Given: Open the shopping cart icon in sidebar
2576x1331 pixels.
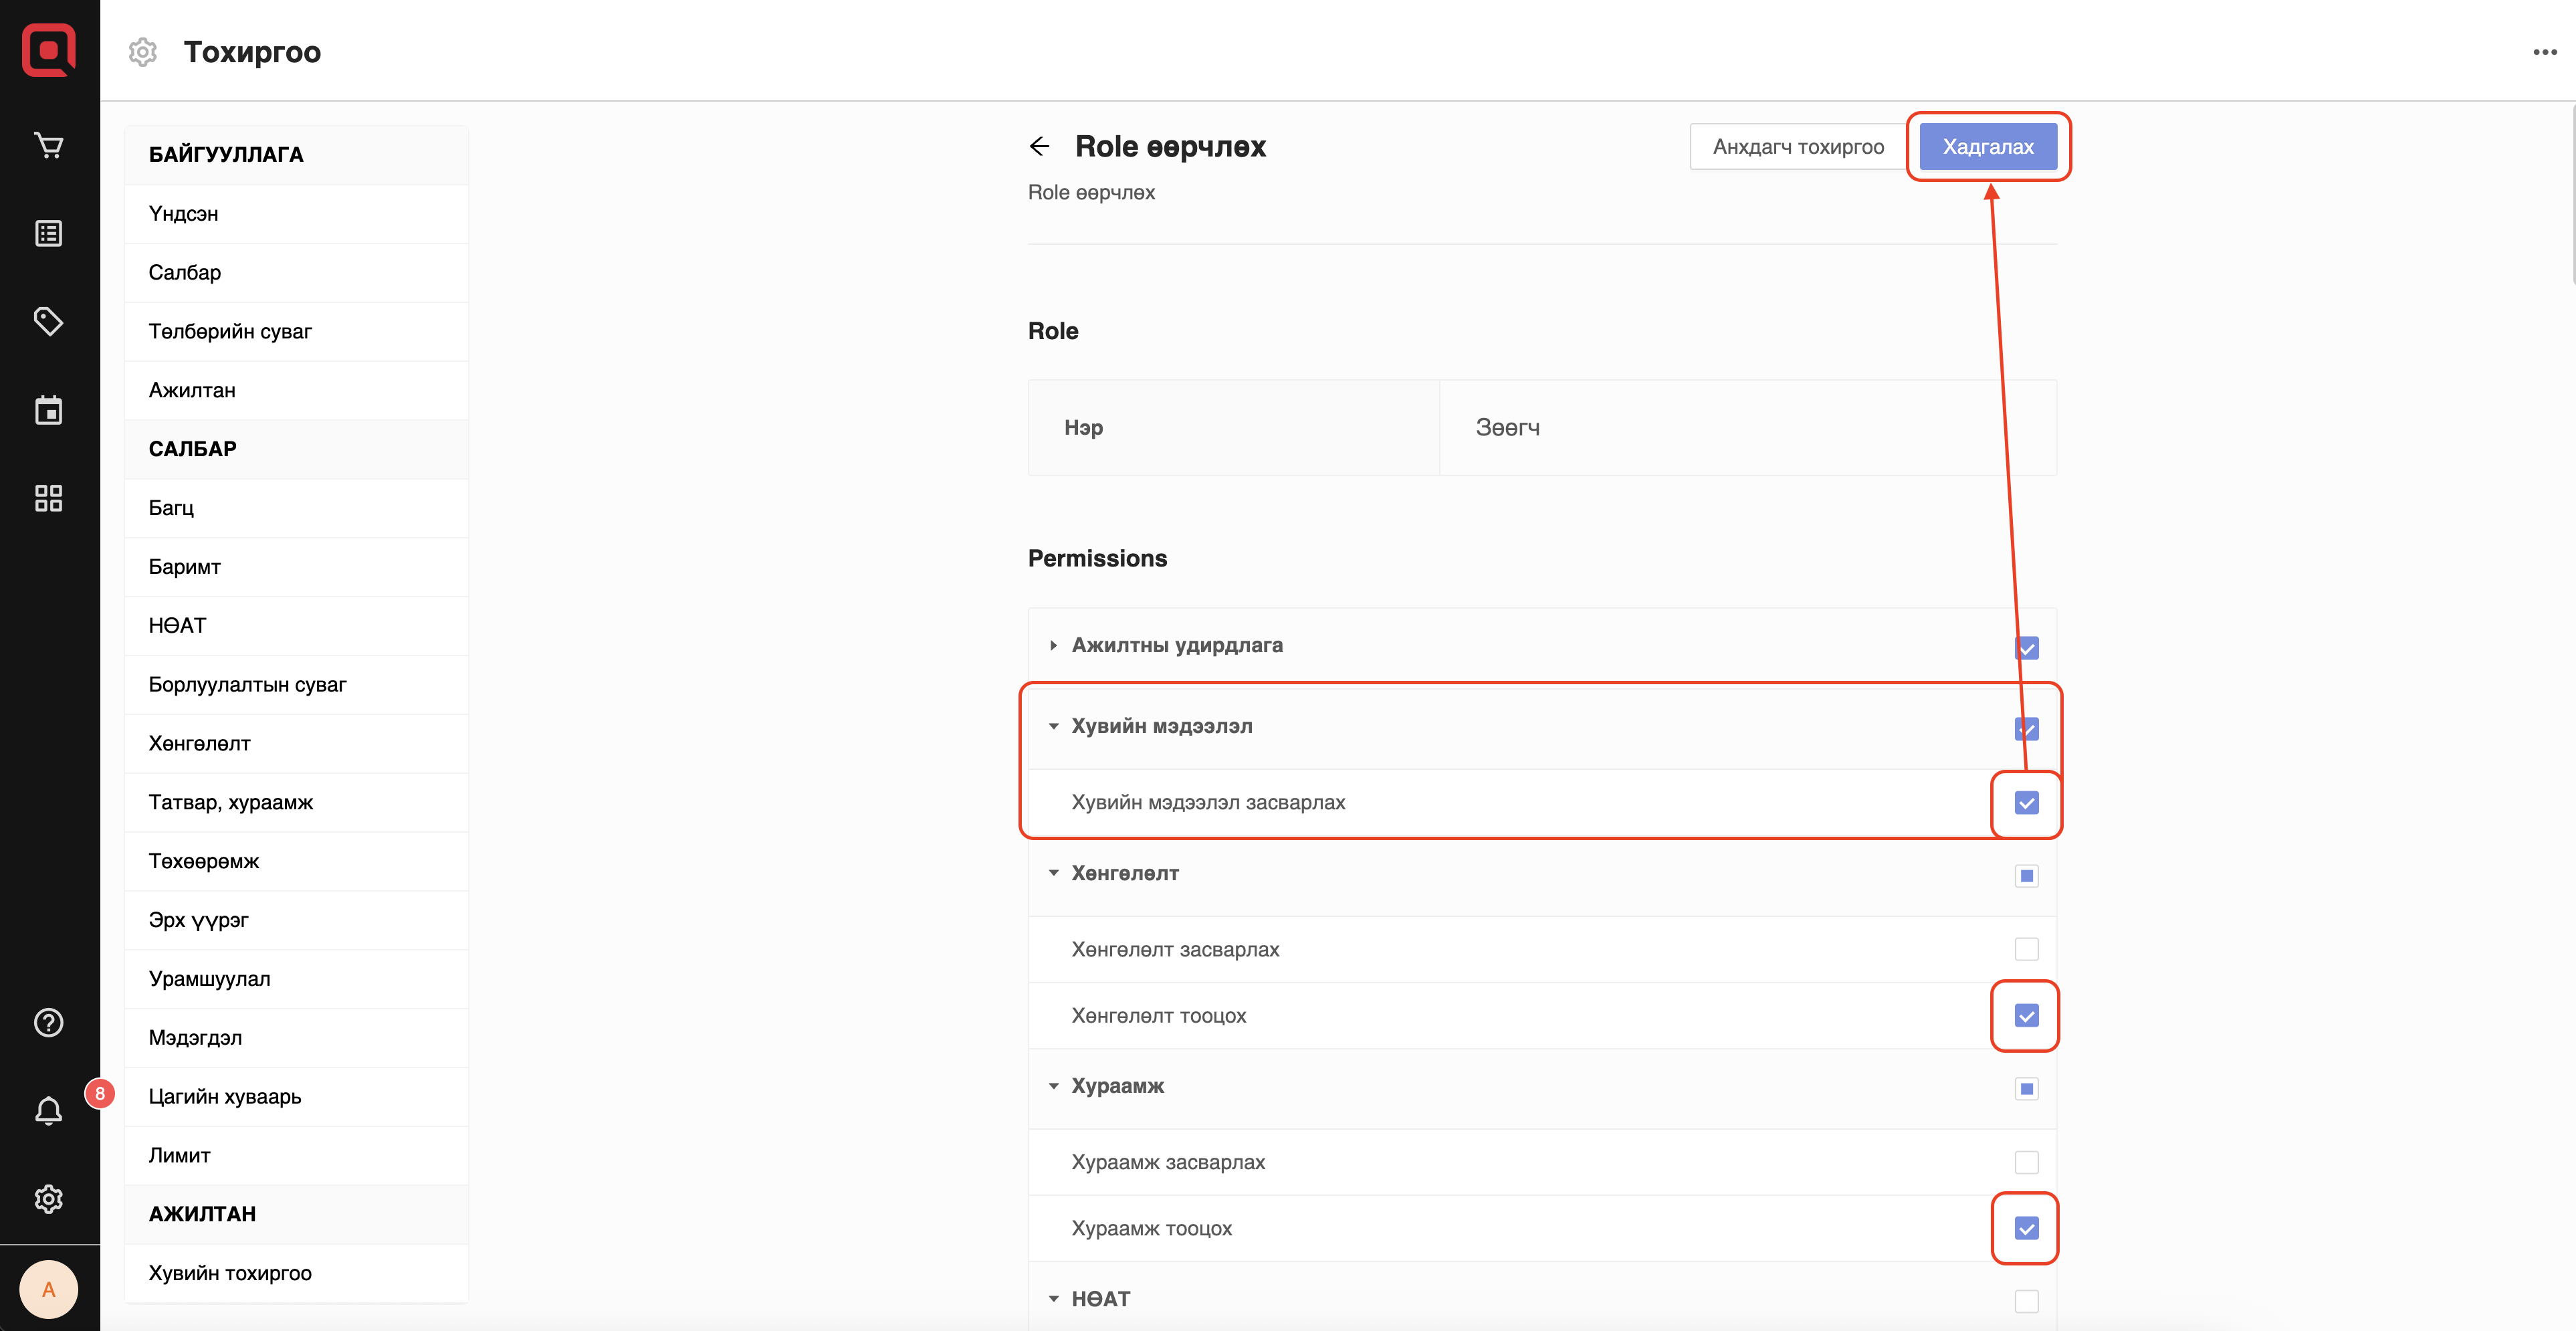Looking at the screenshot, I should click(48, 146).
